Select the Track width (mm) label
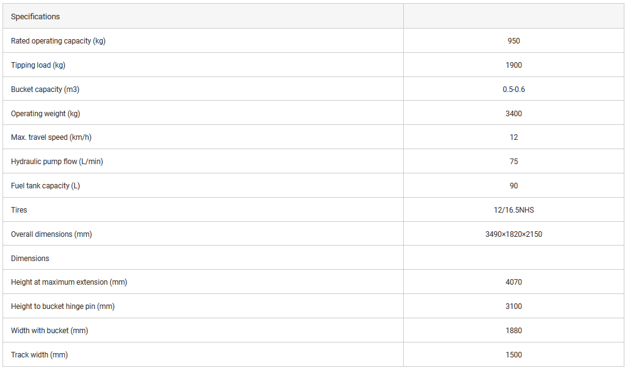Viewport: 625px width, 368px height. pos(39,355)
